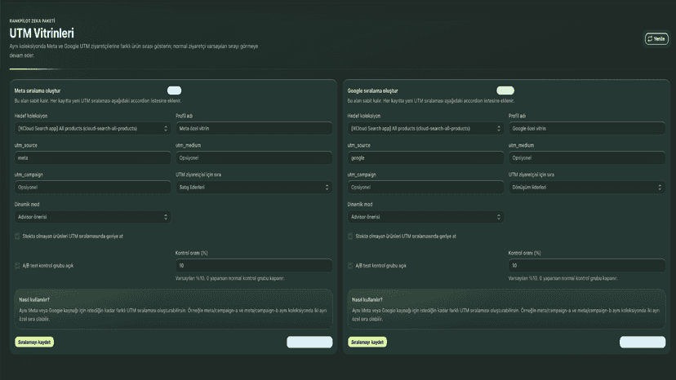Click the RANKPİLOT ZEKA PAKETİ label

(33, 20)
